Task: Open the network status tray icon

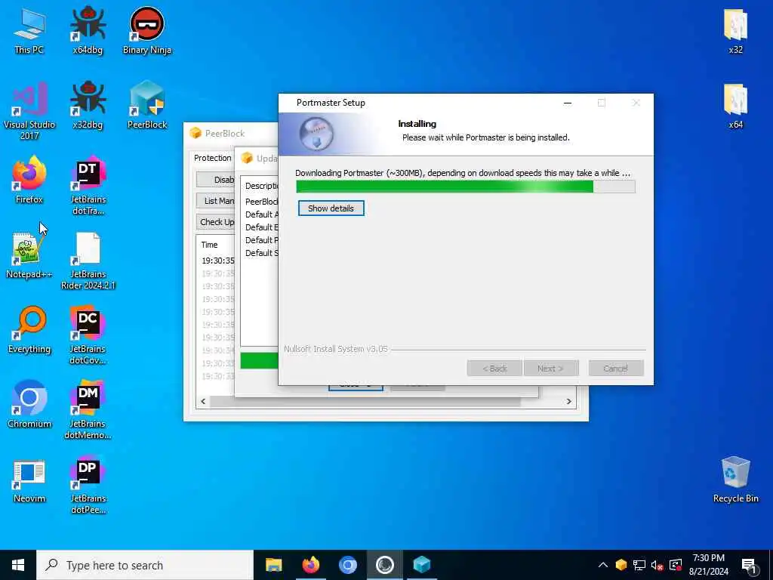Action: point(639,565)
